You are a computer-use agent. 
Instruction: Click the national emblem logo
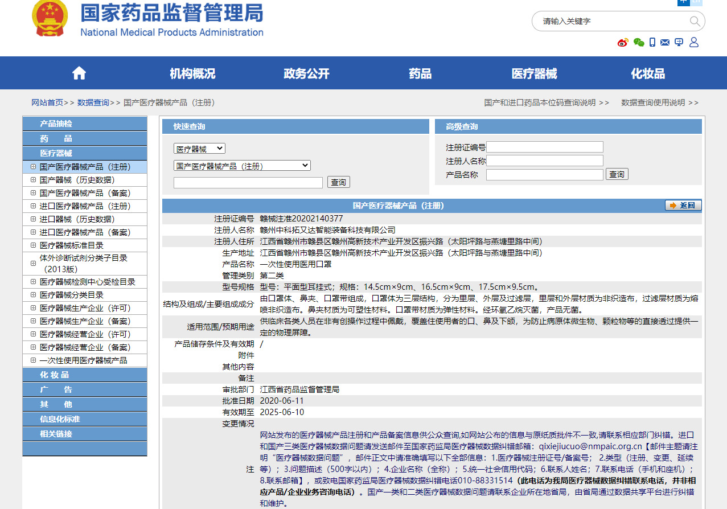tap(50, 18)
